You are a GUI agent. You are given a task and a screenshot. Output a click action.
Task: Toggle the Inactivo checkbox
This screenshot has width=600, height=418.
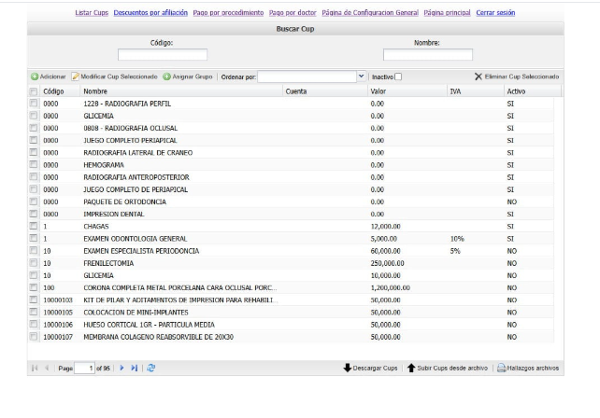[398, 77]
